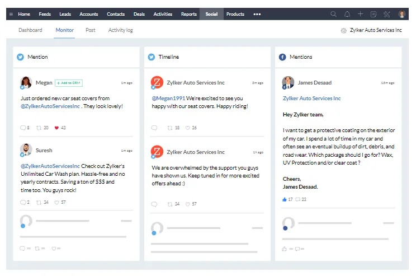
Task: Open the notifications bell icon
Action: [x=347, y=14]
